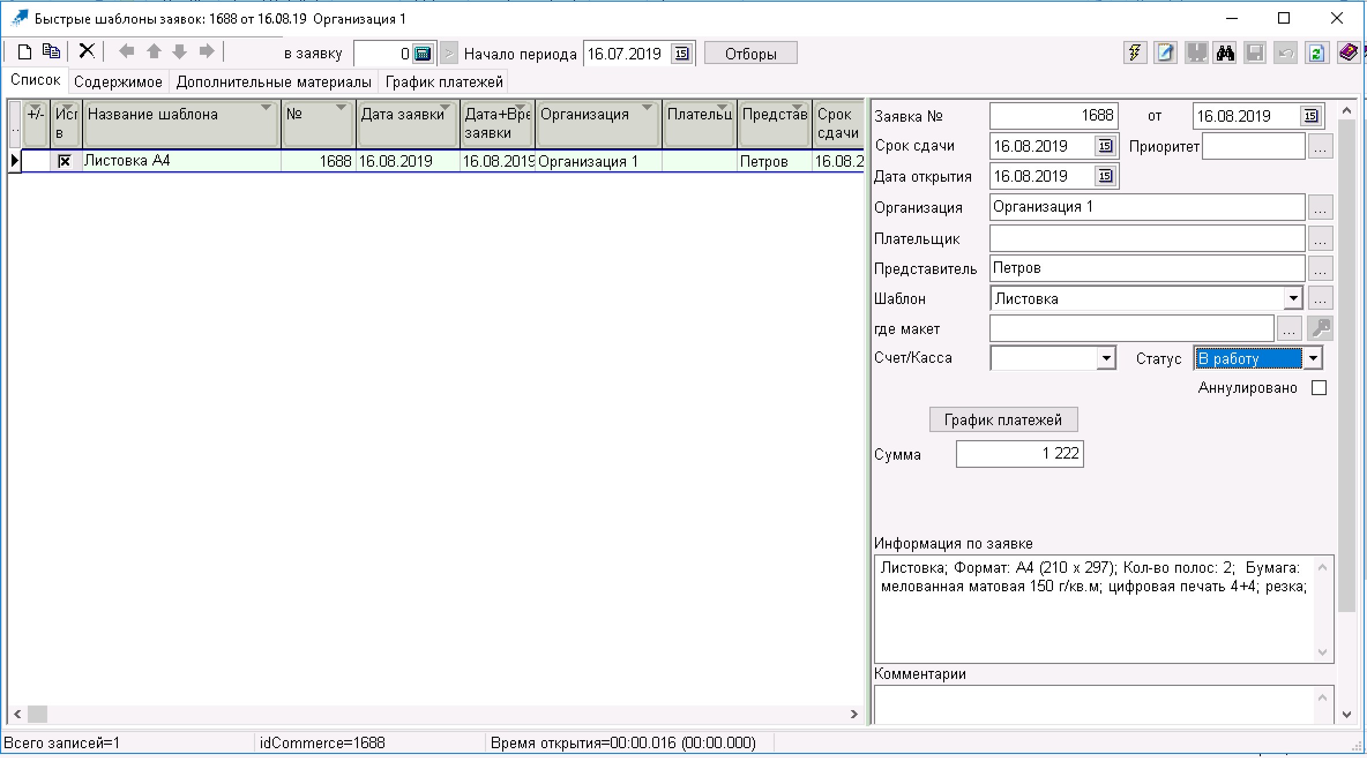The width and height of the screenshot is (1367, 758).
Task: Refresh data with green arrows icon
Action: 1317,53
